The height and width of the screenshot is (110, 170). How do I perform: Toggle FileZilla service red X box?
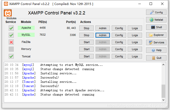click(11, 42)
